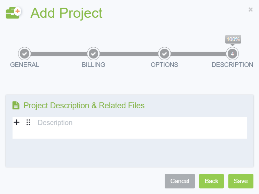
Task: Click the General step checkmark circle
Action: pos(24,54)
